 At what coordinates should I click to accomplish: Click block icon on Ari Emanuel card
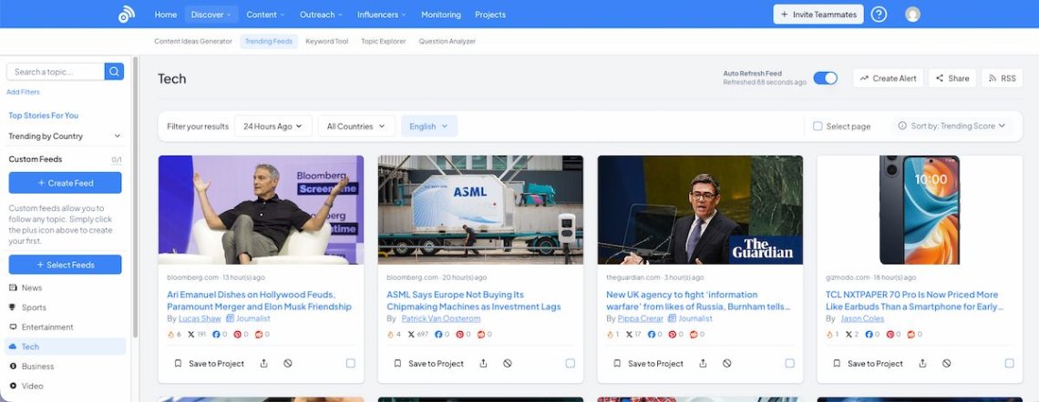288,363
